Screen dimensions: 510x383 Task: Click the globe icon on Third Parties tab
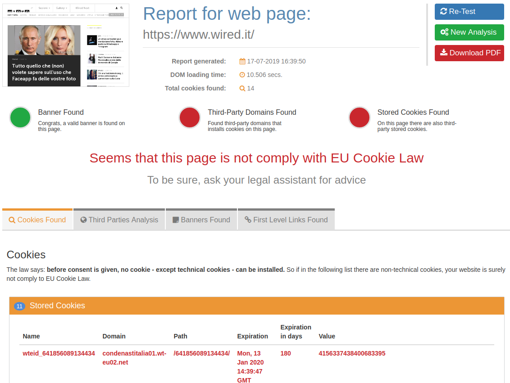[84, 220]
